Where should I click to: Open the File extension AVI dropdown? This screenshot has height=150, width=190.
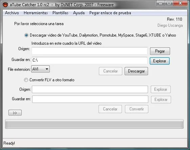click(x=40, y=69)
